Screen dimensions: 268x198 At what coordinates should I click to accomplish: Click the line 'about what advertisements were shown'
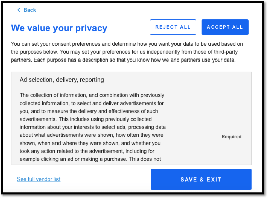[91, 135]
